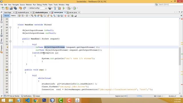Open the Run Project dropdown arrow
Viewport: 183px width, 103px height.
(x=66, y=8)
